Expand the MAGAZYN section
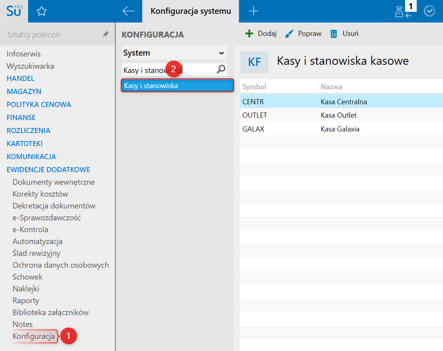 coord(24,92)
